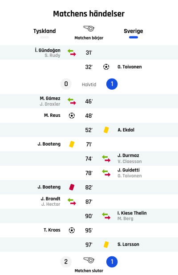Click the final score 2 for Tyskland
Viewport: 178px width, 275px height.
[66, 262]
